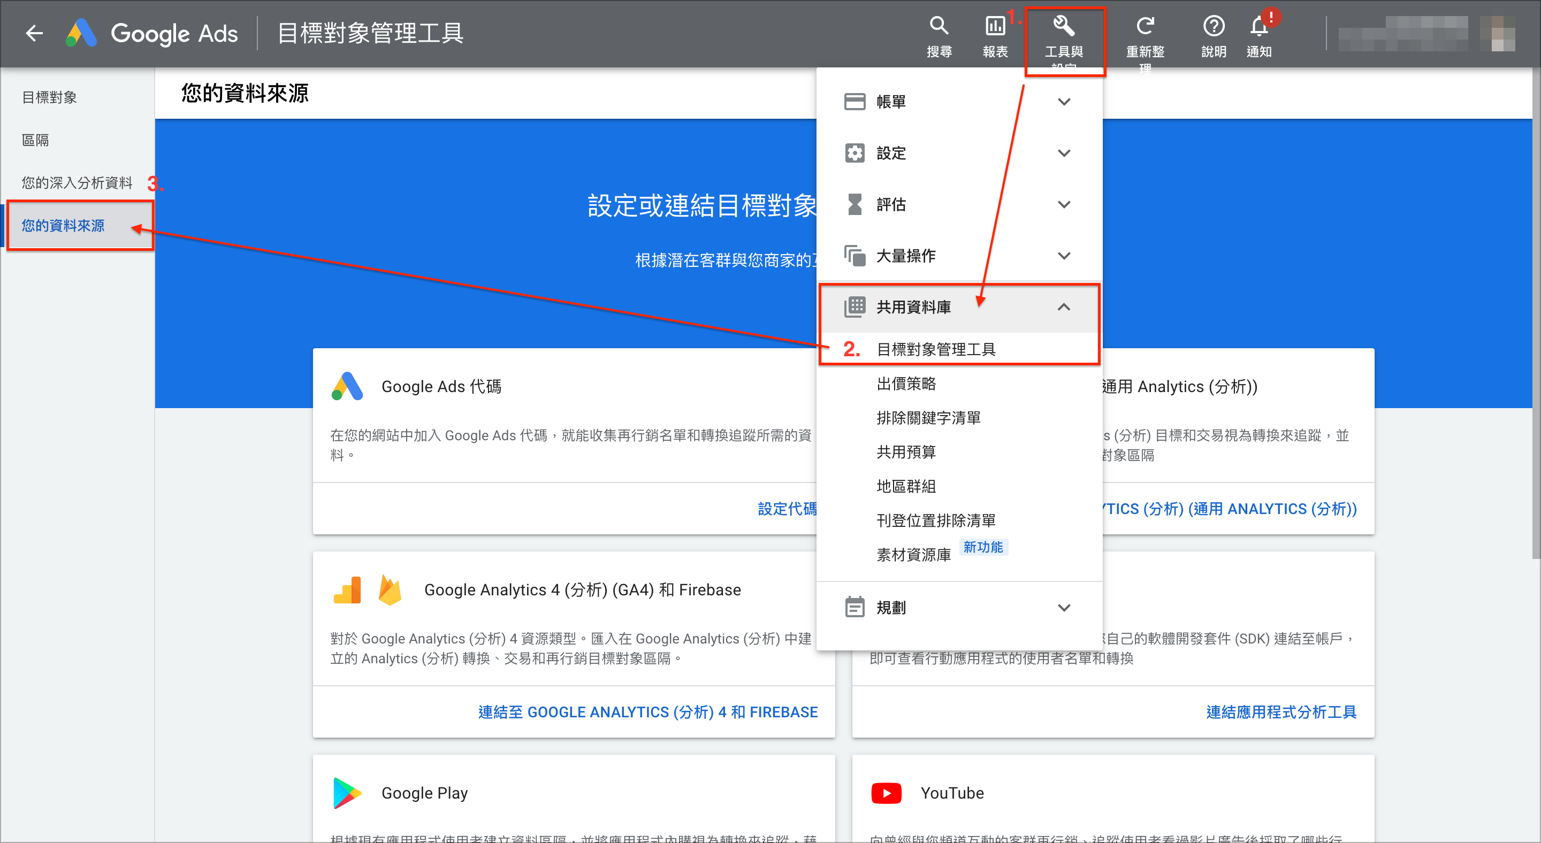Click the blurred account avatar
Image resolution: width=1541 pixels, height=843 pixels.
pyautogui.click(x=1497, y=34)
